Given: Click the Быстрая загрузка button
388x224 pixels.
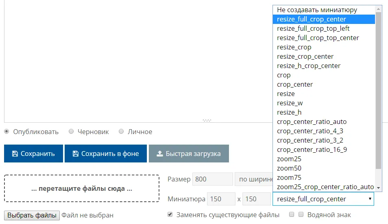Looking at the screenshot, I should point(189,154).
